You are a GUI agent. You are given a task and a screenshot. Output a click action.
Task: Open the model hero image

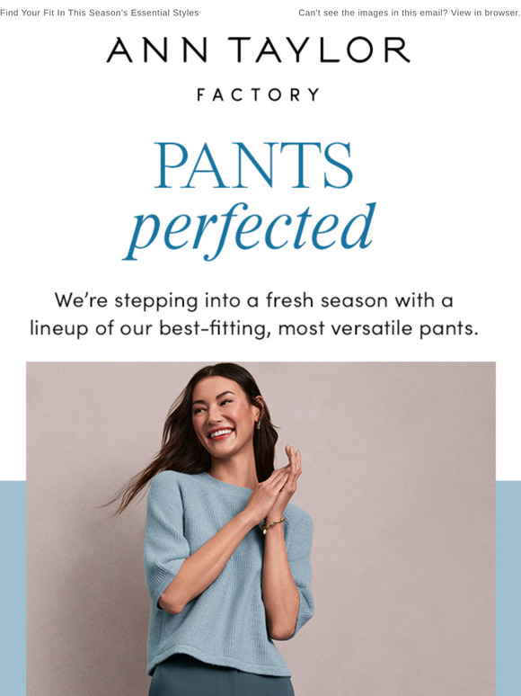pyautogui.click(x=260, y=529)
